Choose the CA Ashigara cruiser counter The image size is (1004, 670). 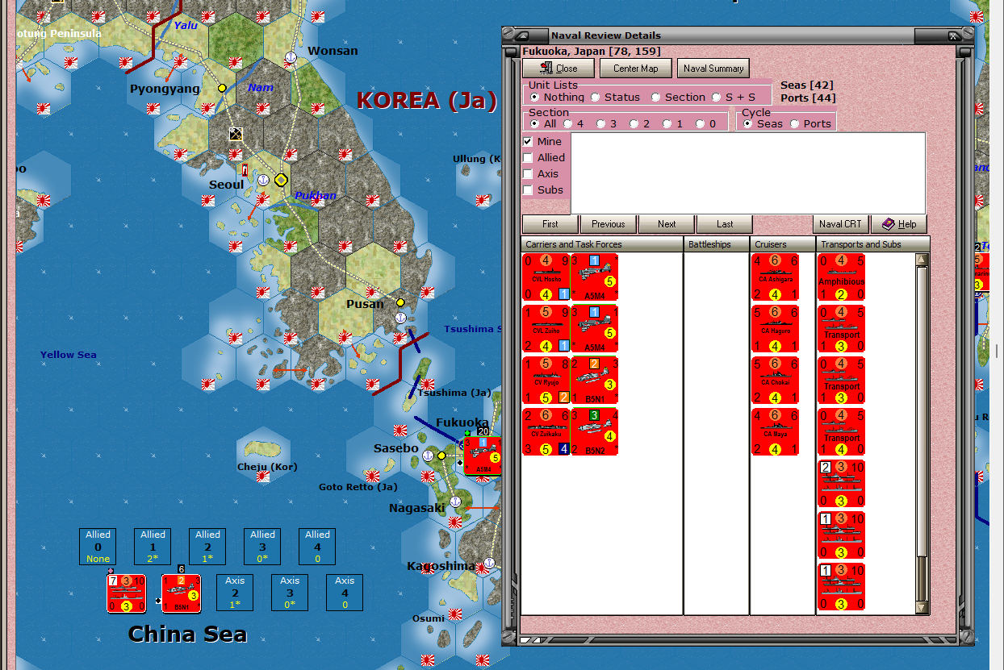pyautogui.click(x=775, y=277)
